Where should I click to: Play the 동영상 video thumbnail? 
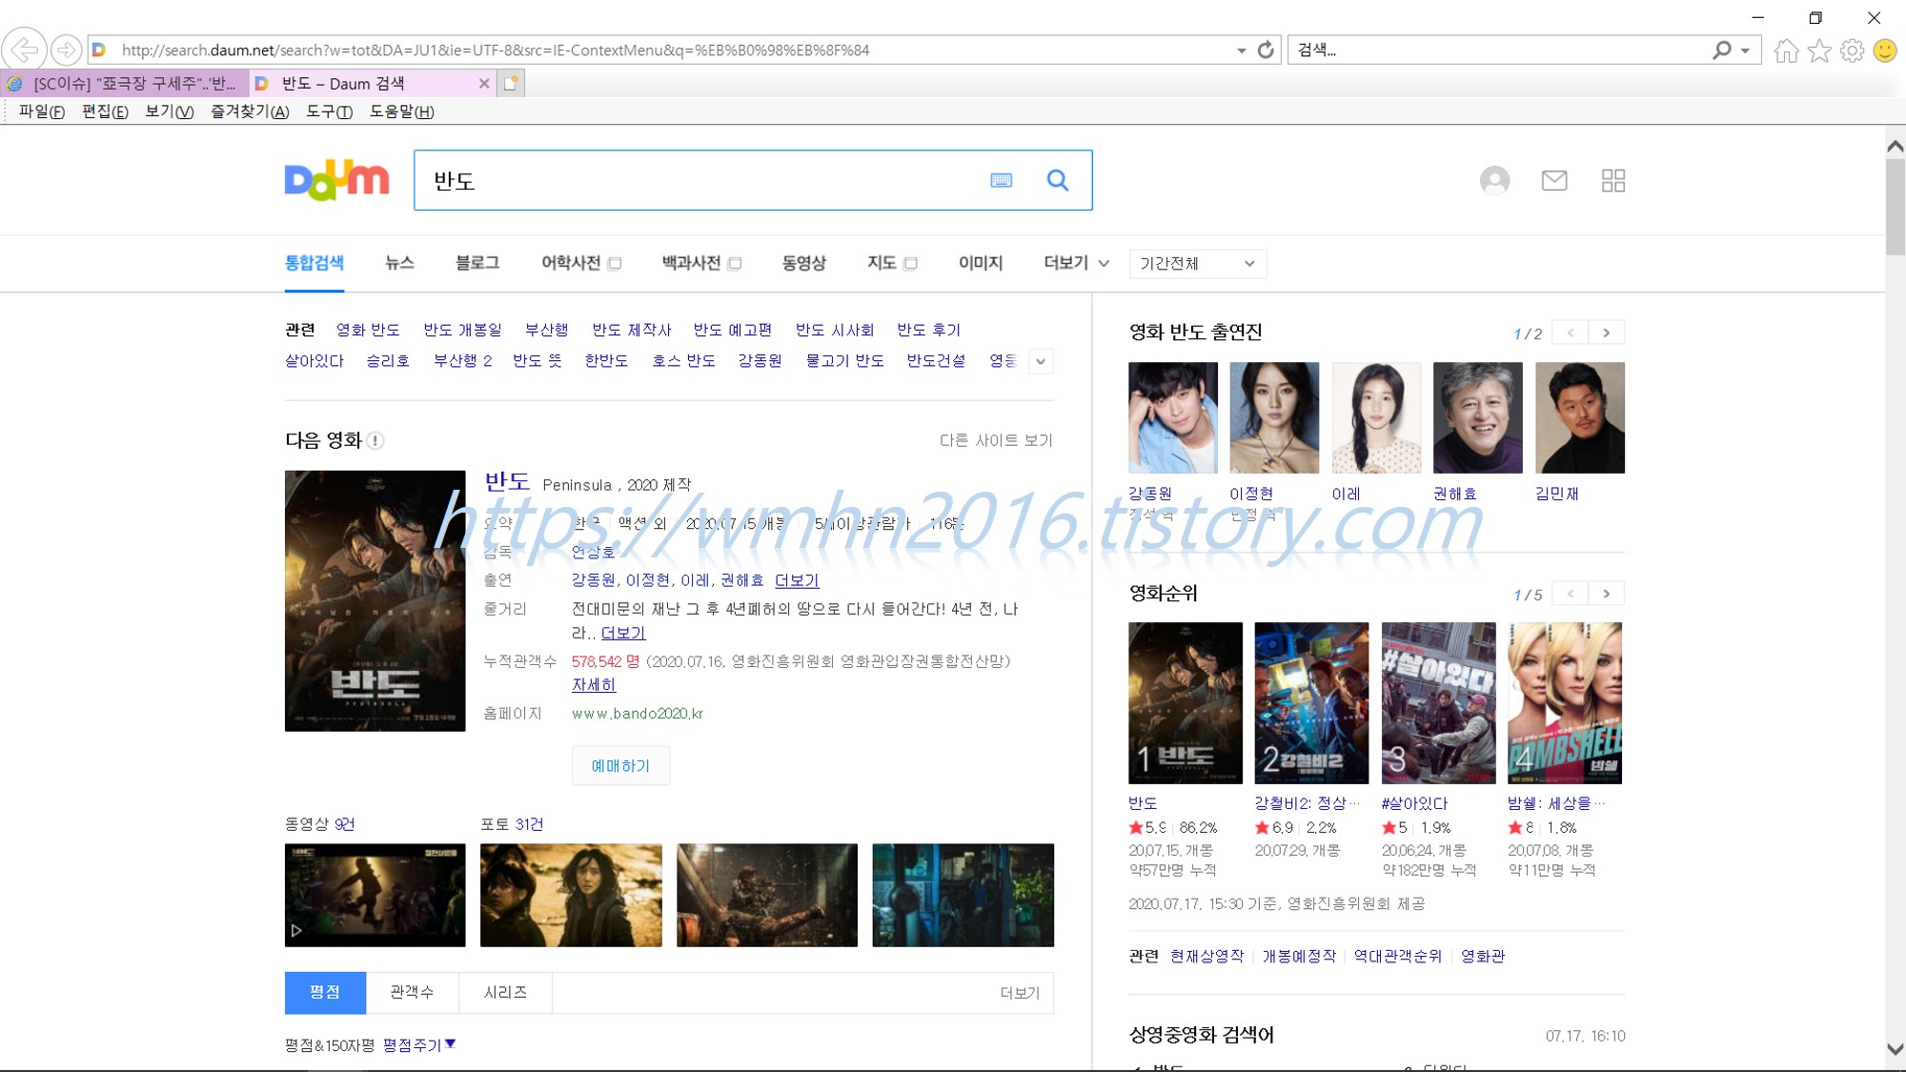pyautogui.click(x=375, y=895)
